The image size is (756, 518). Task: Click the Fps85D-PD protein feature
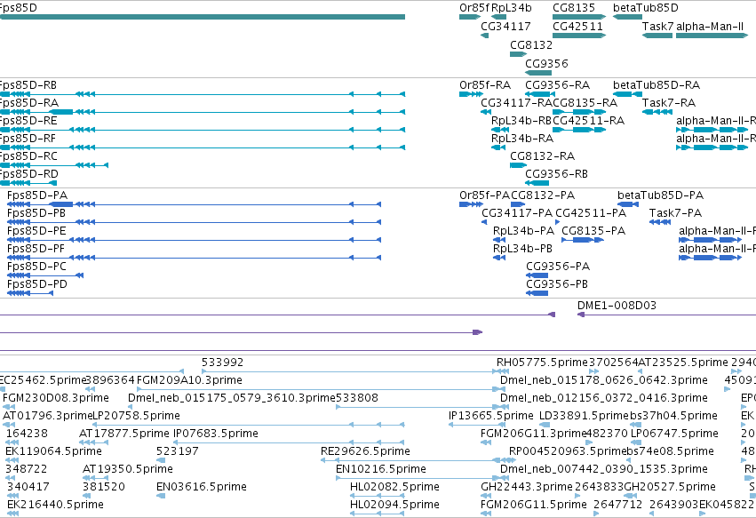[30, 293]
